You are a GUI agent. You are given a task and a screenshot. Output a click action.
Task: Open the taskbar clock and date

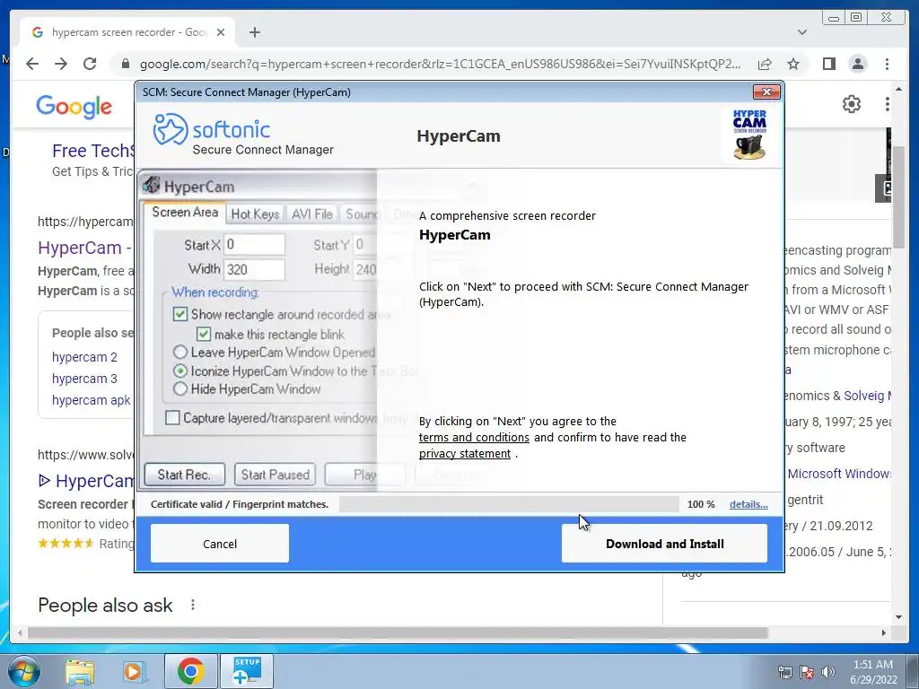point(873,671)
